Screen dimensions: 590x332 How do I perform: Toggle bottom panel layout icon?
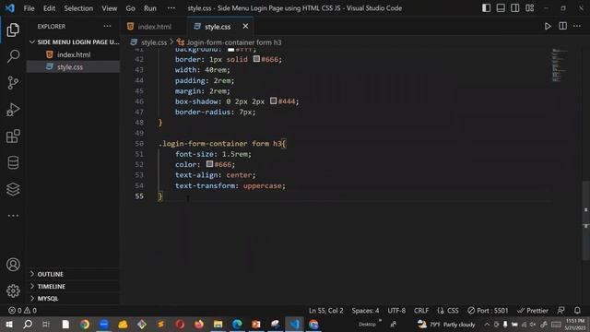[501, 8]
